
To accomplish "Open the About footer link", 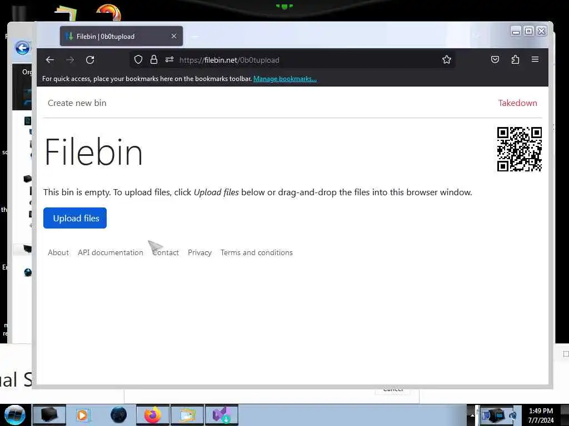I will 58,252.
